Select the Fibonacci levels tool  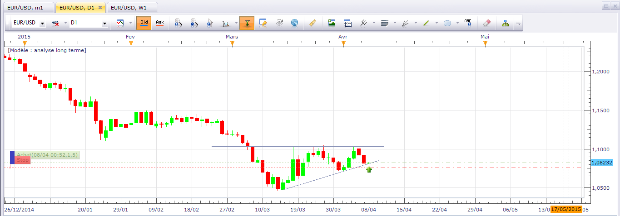point(384,23)
